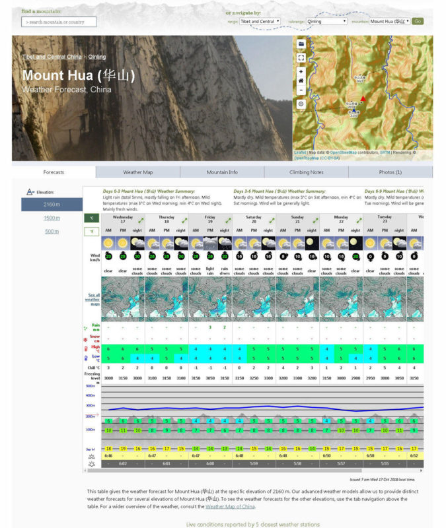Open the Weather Map of China link
Image resolution: width=446 pixels, height=528 pixels.
pos(230,506)
